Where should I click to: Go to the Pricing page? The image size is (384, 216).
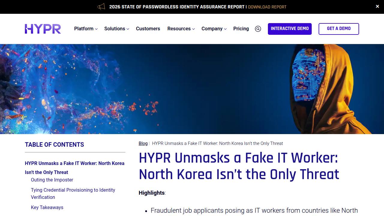[241, 29]
